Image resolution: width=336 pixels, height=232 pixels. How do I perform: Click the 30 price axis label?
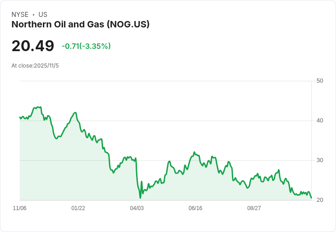[320, 160]
